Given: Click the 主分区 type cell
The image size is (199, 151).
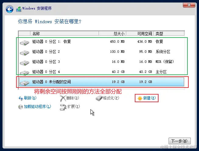Looking at the screenshot, I should [161, 72].
